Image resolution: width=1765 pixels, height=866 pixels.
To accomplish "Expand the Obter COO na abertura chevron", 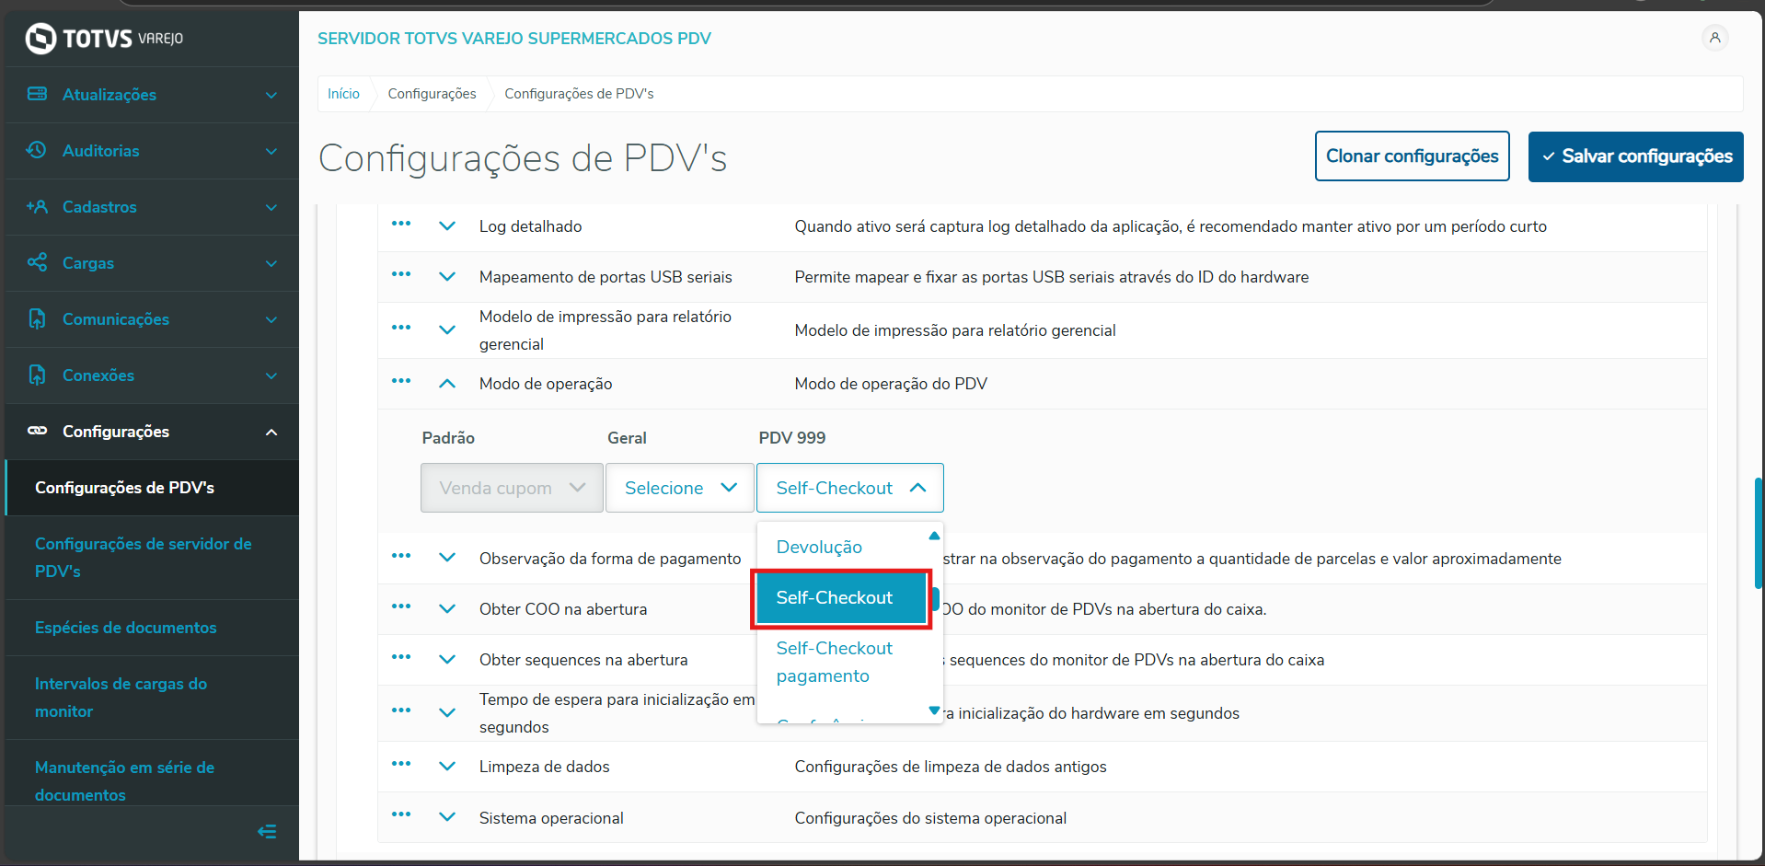I will [447, 609].
